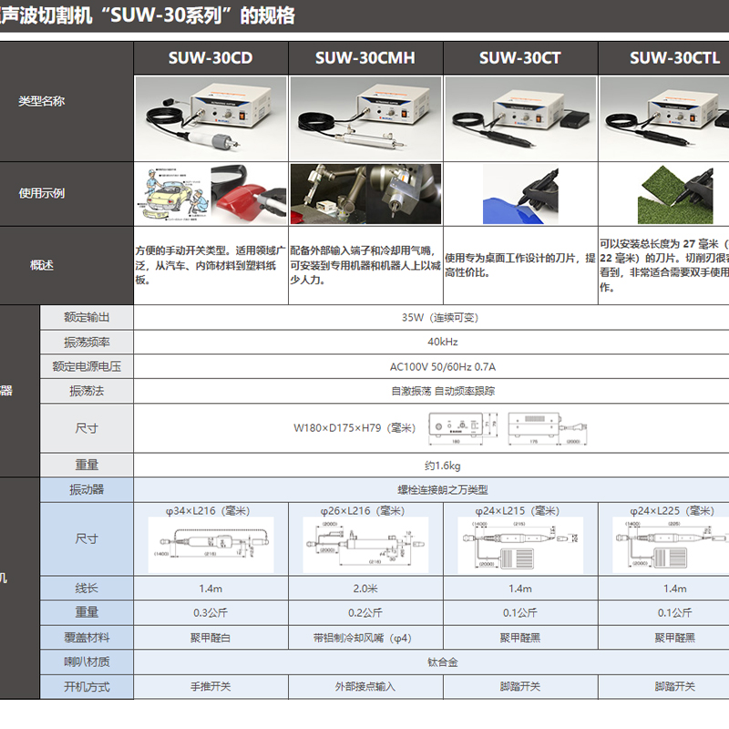
Task: Open the φ26×L216 dimension drawing
Action: (365, 545)
